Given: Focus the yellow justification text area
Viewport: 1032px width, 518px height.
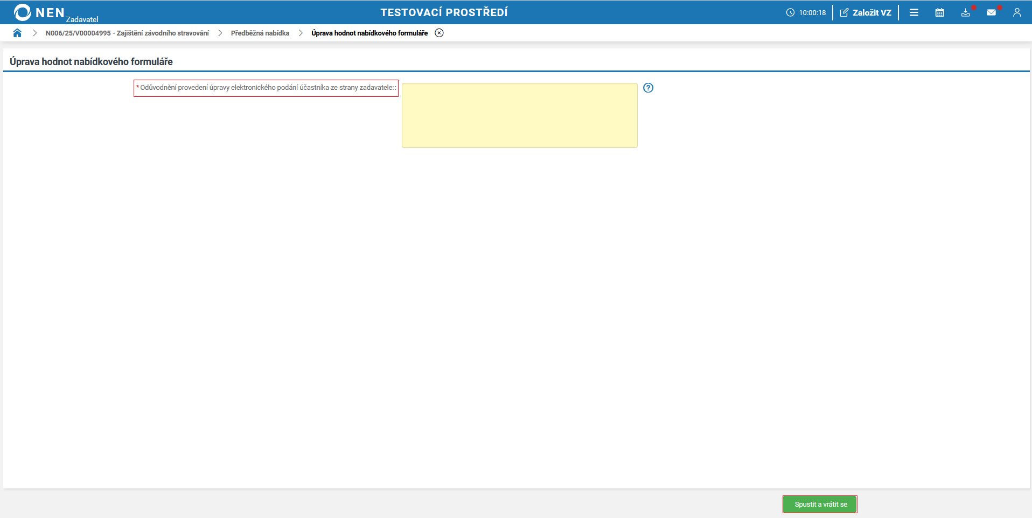Looking at the screenshot, I should (519, 115).
